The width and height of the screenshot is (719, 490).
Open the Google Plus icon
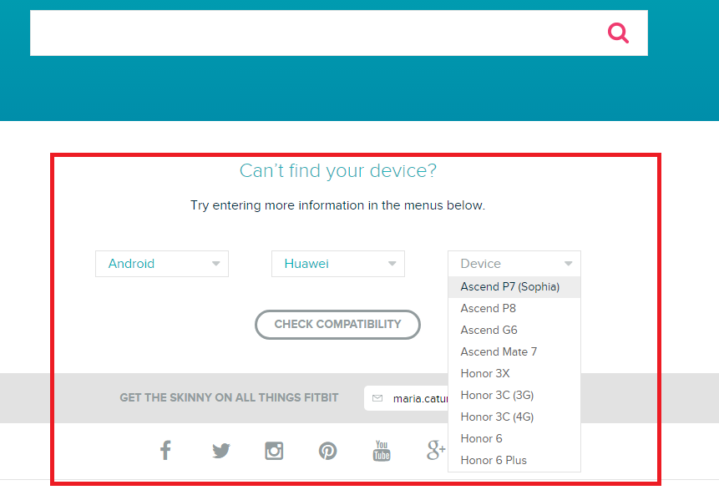436,450
